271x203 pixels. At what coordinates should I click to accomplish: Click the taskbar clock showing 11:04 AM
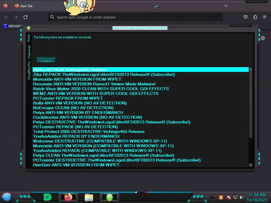tap(257, 197)
